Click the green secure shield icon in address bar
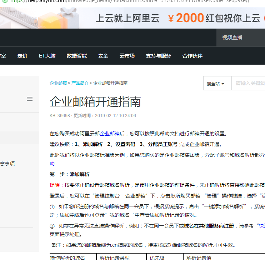265x260 pixels. (5, 1)
